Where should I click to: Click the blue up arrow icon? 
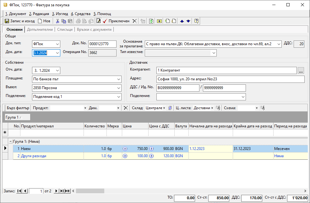182,21
